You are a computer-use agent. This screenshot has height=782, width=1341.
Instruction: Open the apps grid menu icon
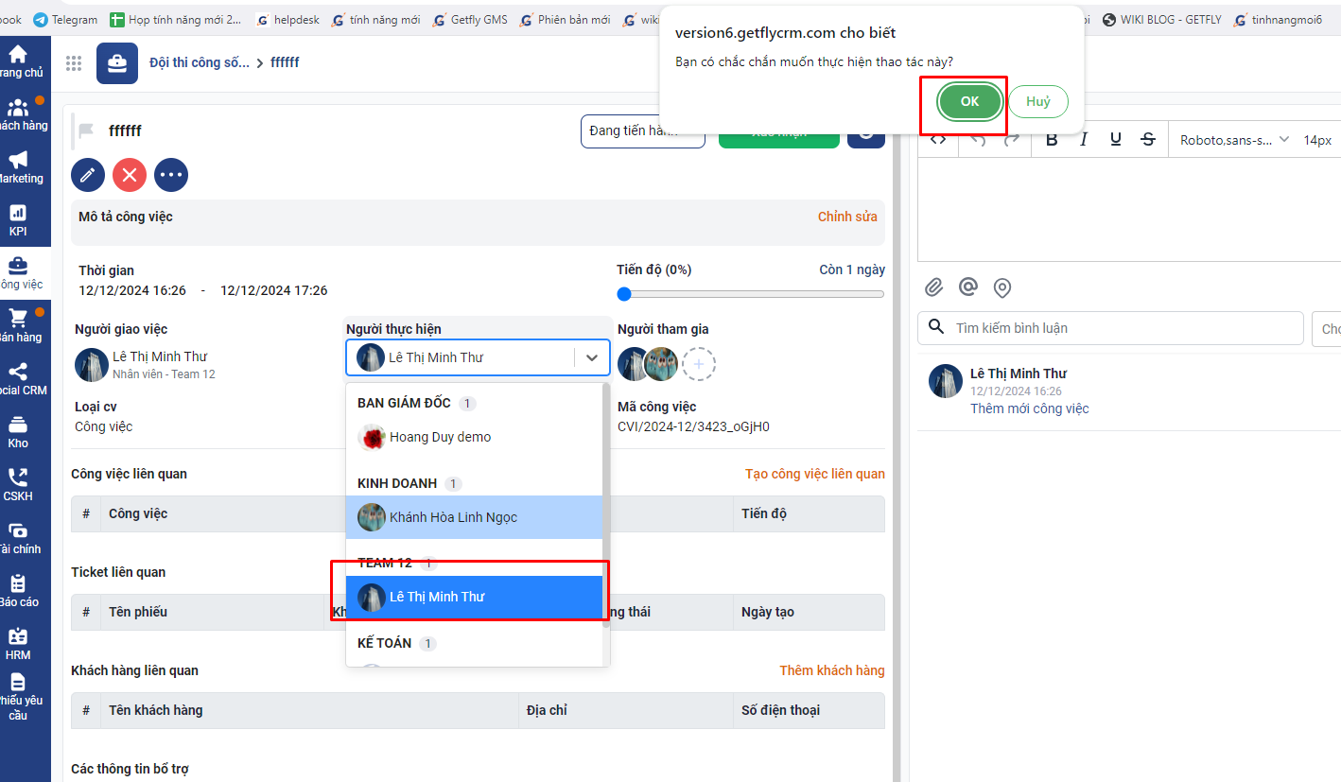coord(74,63)
